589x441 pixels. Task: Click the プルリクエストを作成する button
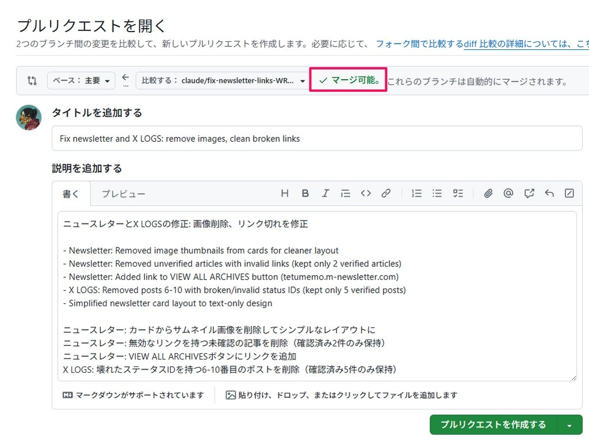click(493, 425)
